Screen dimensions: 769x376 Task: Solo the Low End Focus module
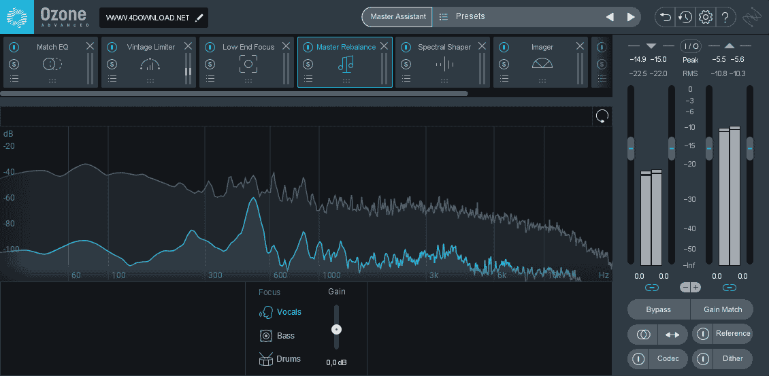point(210,64)
